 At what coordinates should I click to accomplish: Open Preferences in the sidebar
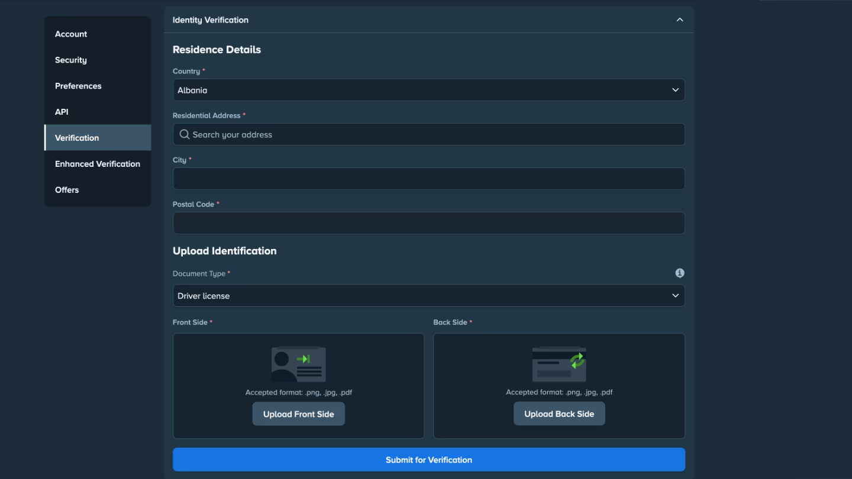[98, 86]
